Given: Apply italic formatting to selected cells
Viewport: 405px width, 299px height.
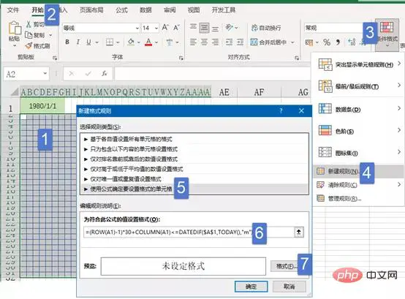Looking at the screenshot, I should pos(77,42).
